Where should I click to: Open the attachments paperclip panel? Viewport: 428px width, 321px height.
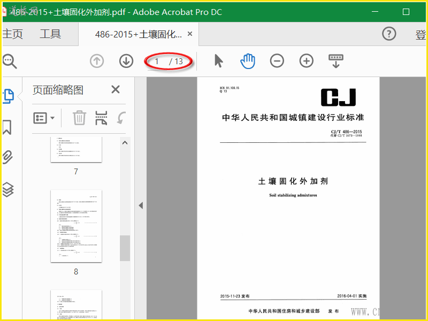pos(7,157)
